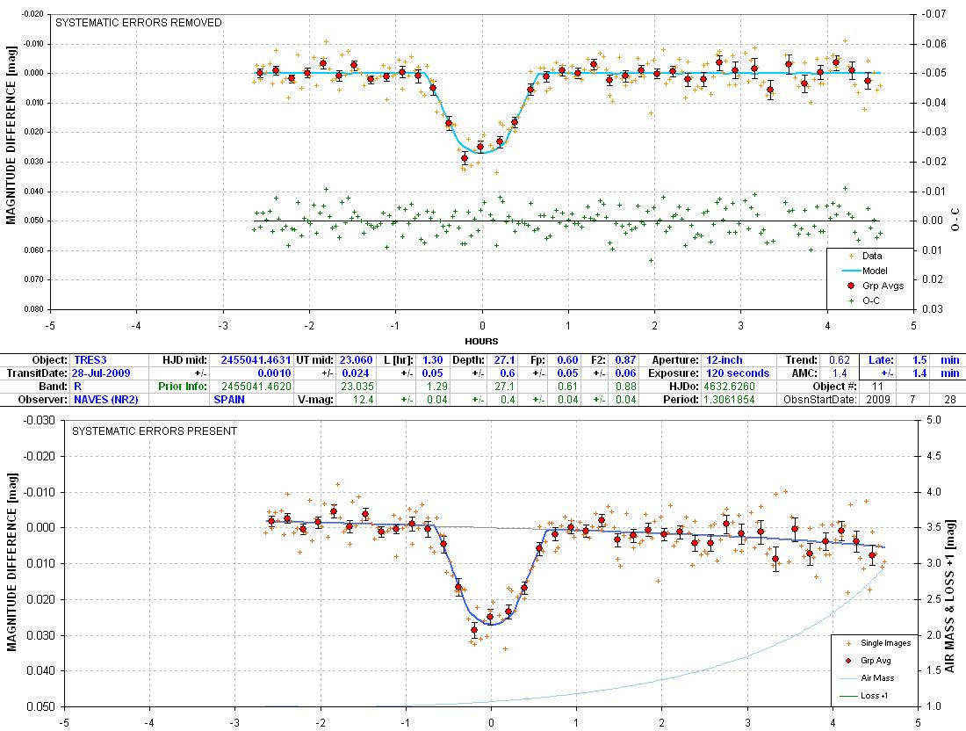The height and width of the screenshot is (731, 966).
Task: Click the 'Object:' label cell
Action: pyautogui.click(x=49, y=360)
